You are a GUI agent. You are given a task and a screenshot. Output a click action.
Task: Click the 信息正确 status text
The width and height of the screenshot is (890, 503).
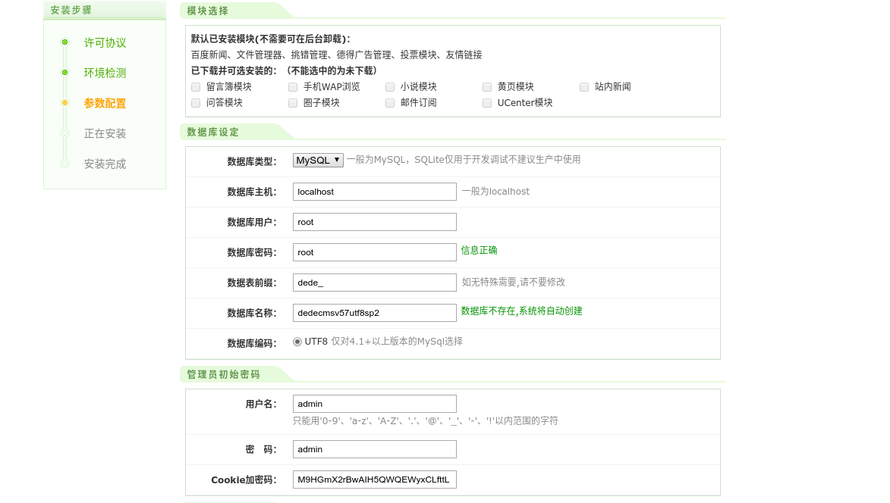(x=479, y=251)
